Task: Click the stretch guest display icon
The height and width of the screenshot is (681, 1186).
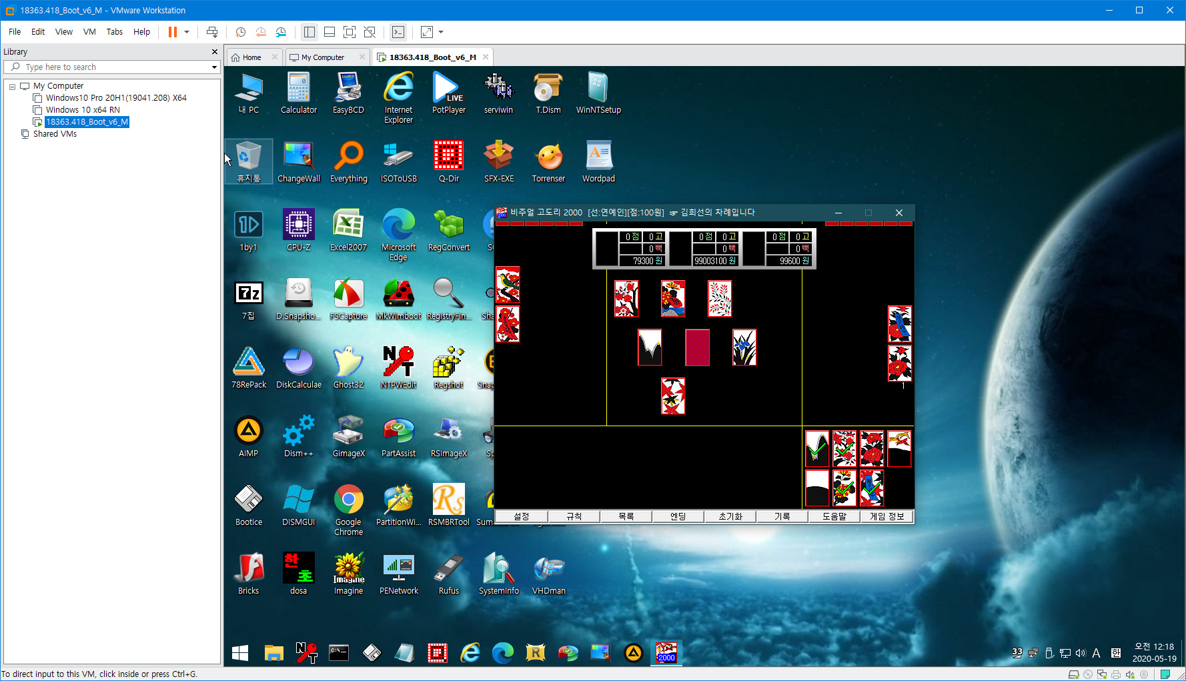Action: point(427,32)
